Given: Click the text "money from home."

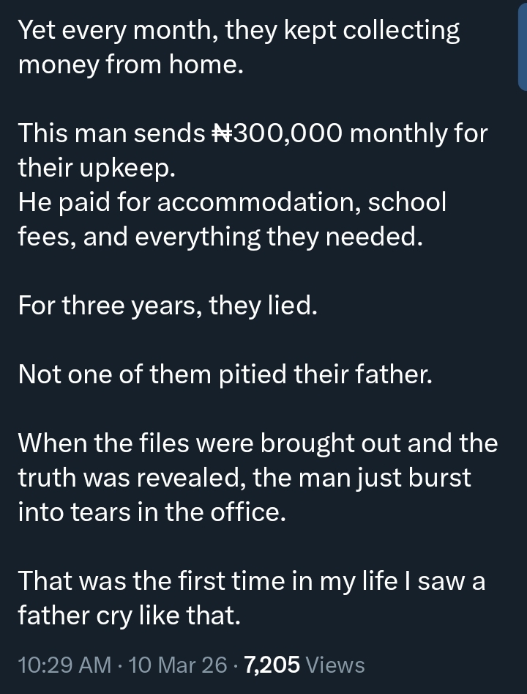Looking at the screenshot, I should pyautogui.click(x=130, y=64).
